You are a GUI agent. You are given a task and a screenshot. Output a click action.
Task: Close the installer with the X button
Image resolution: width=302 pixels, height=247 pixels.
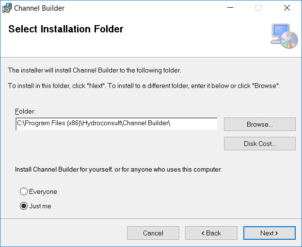[x=287, y=8]
